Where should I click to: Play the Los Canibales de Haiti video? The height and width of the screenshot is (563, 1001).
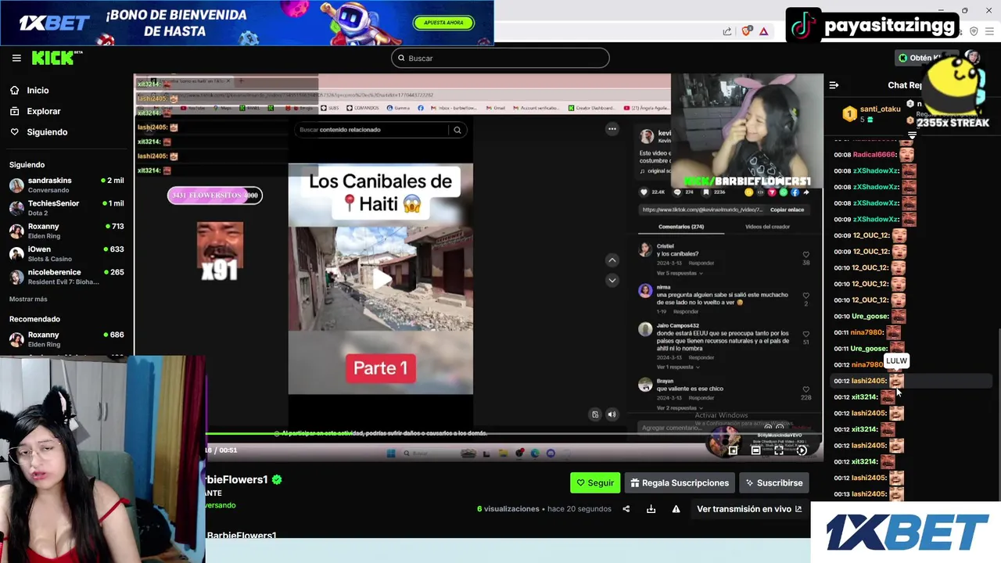click(x=381, y=279)
